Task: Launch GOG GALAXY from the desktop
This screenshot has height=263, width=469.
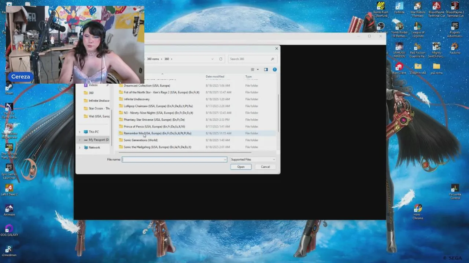Action: click(9, 230)
